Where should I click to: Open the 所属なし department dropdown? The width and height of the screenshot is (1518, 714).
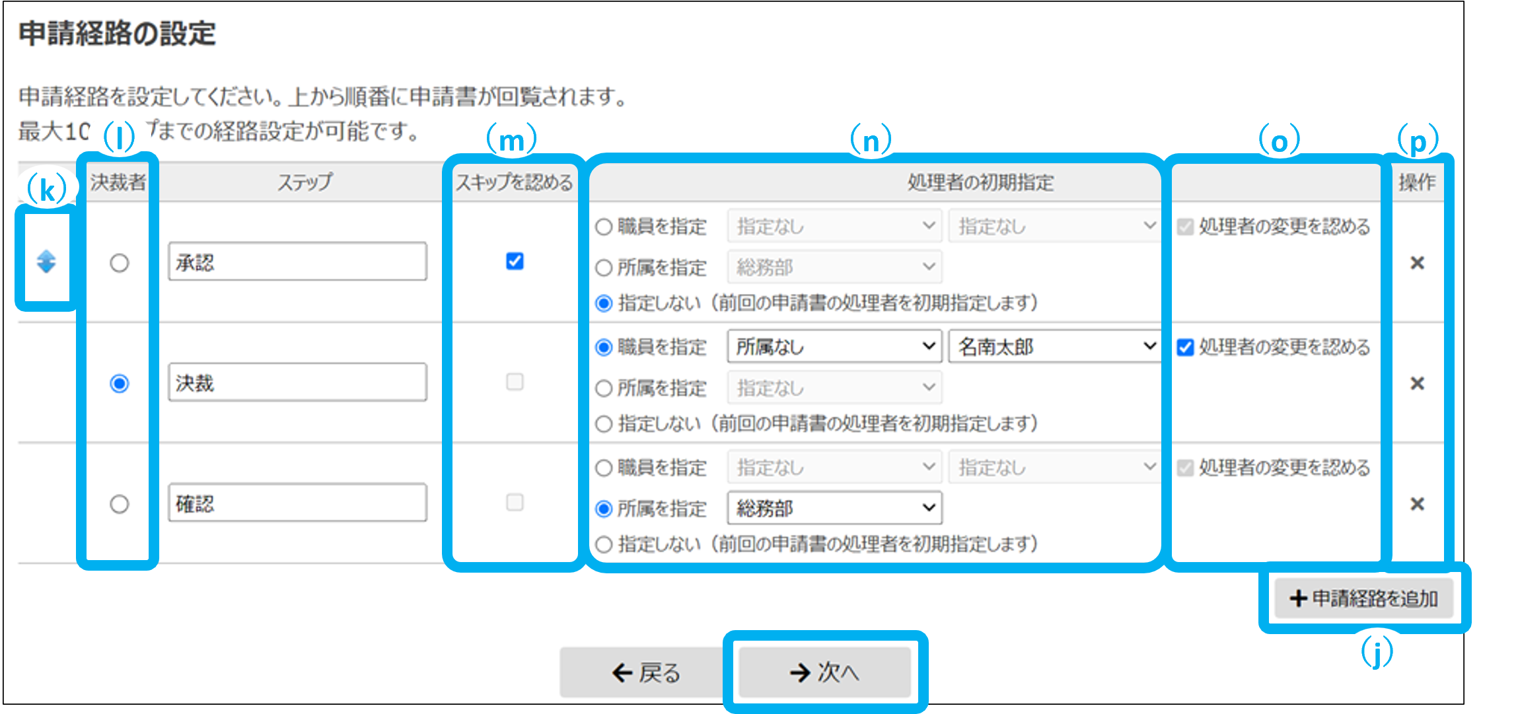[x=834, y=347]
